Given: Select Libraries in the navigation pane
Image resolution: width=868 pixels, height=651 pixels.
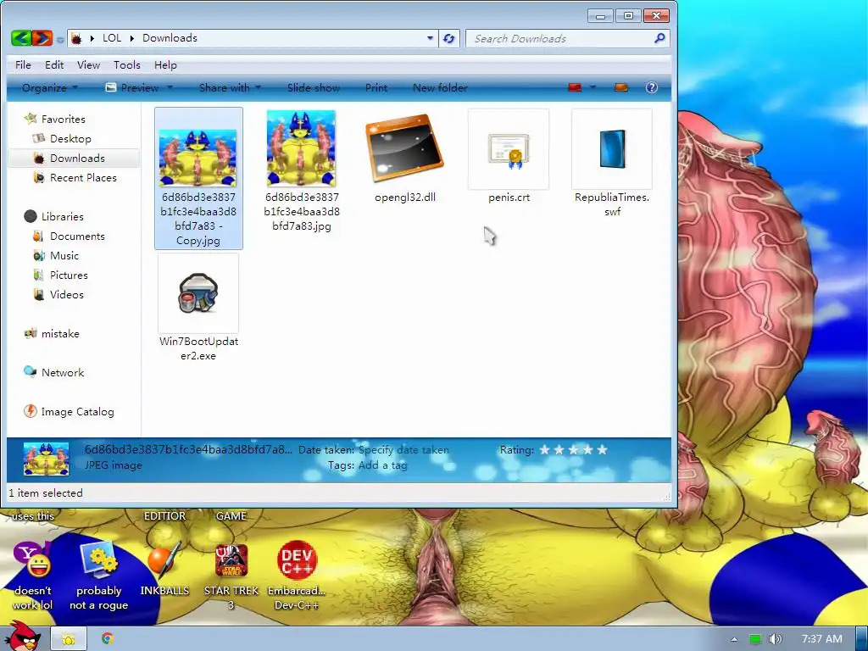Looking at the screenshot, I should [x=62, y=216].
